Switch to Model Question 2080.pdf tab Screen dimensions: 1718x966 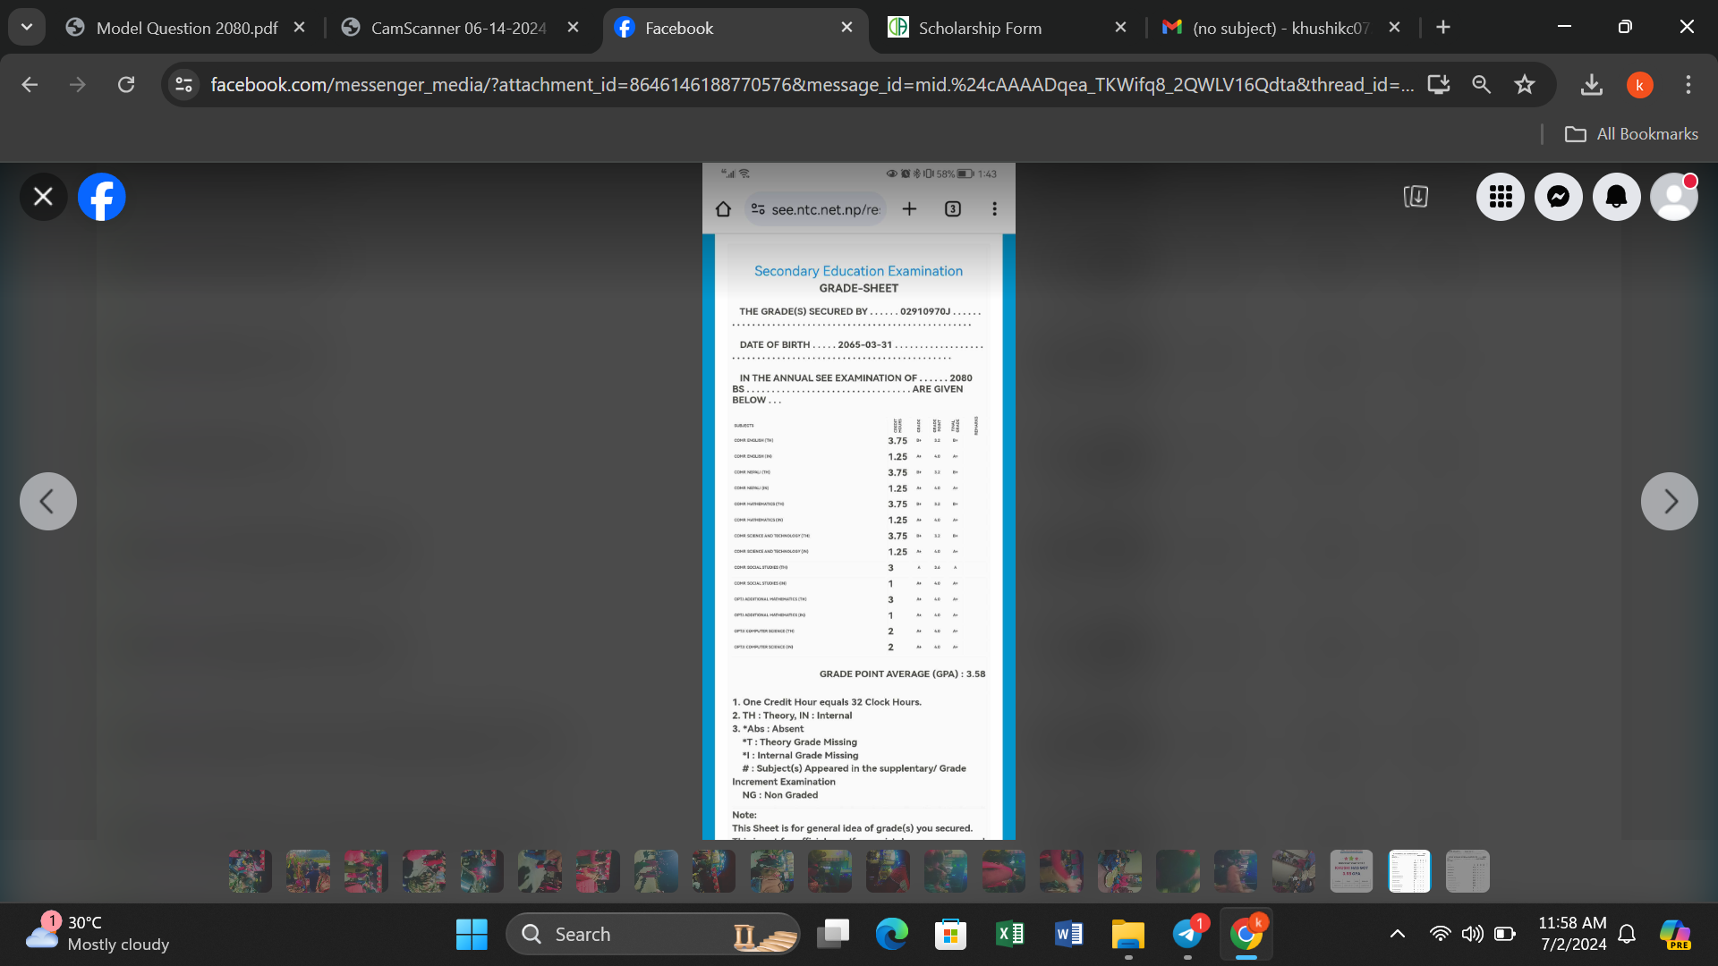click(186, 28)
